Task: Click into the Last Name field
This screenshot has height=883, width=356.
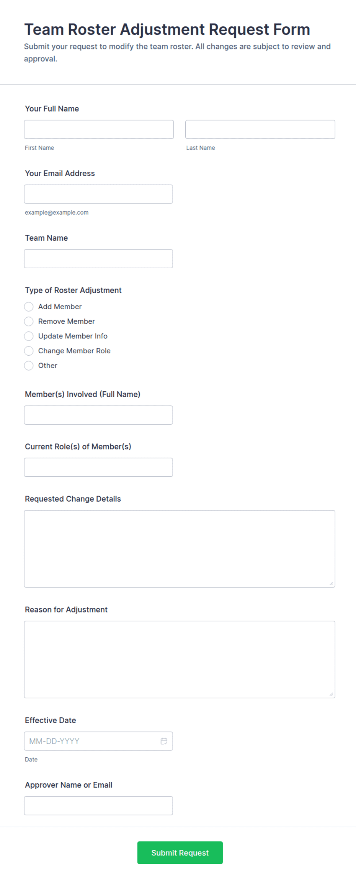Action: tap(260, 130)
